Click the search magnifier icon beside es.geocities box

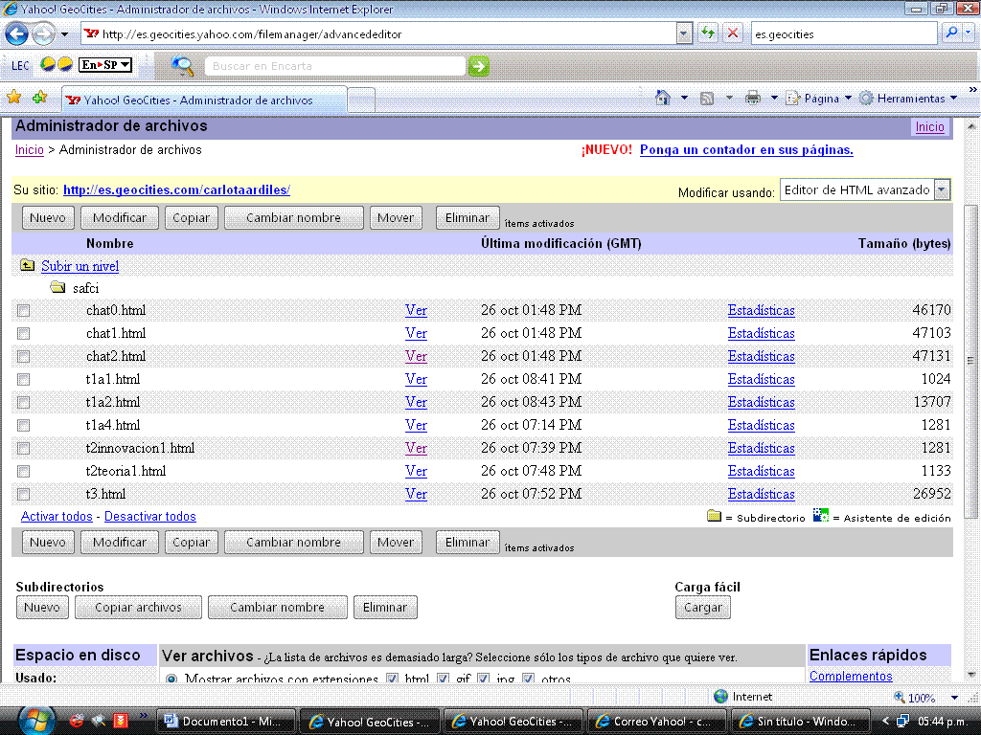[x=952, y=33]
